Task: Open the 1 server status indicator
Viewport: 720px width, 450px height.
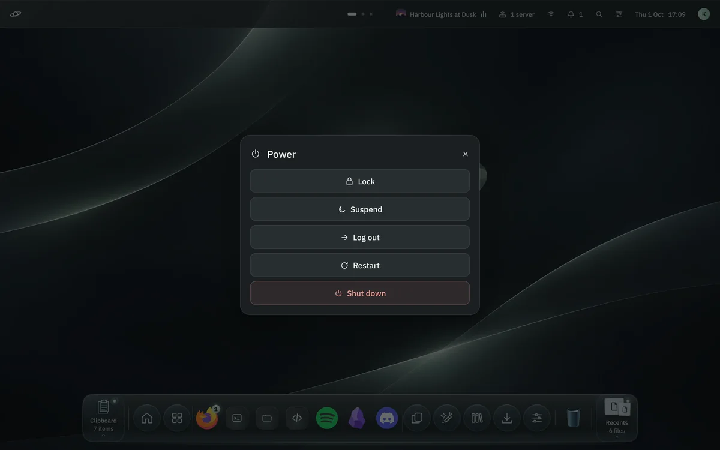Action: click(517, 14)
